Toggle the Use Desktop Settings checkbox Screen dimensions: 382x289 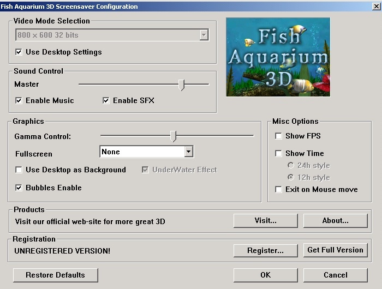click(x=19, y=52)
